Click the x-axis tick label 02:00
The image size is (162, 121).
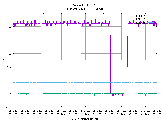click(25, 114)
